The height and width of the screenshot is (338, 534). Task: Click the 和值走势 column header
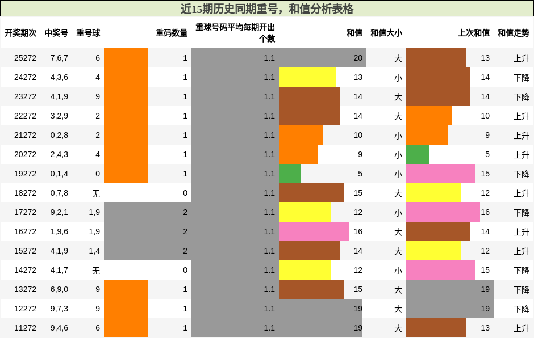point(514,33)
